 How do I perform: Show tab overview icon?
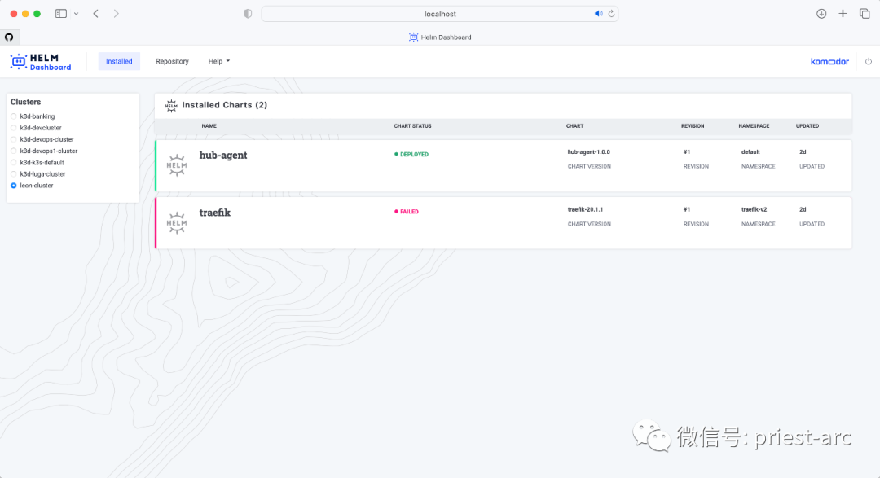point(865,14)
